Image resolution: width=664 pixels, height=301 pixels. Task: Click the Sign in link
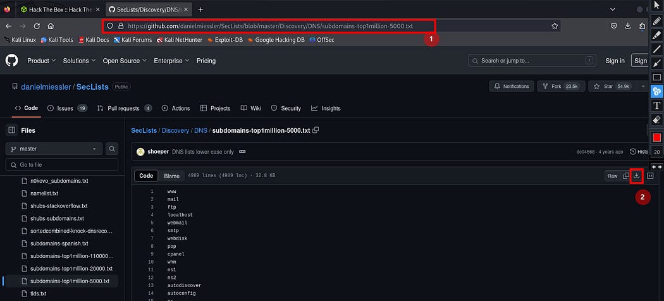615,61
